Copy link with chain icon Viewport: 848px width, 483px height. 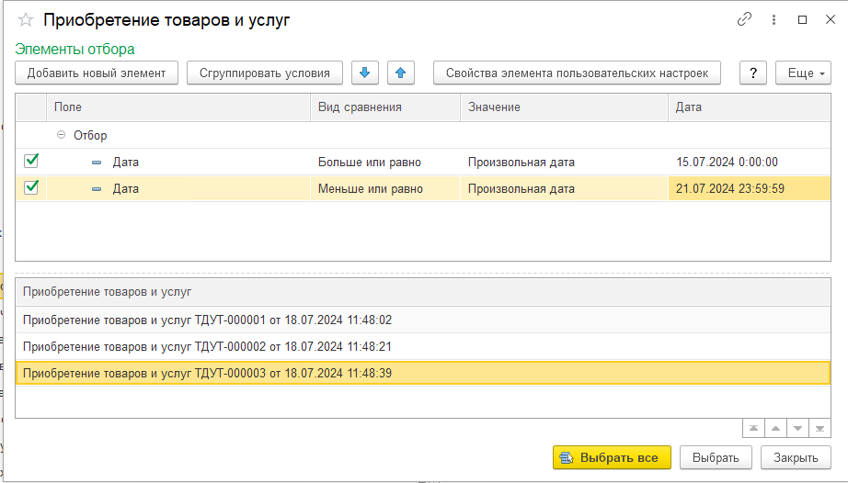pyautogui.click(x=744, y=19)
